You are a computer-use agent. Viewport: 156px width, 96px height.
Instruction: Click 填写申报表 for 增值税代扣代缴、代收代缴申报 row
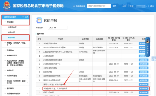click(143, 89)
